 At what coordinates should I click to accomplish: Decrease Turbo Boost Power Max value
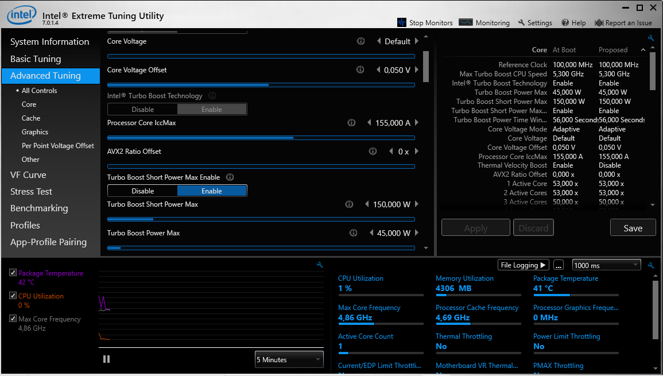tap(371, 233)
